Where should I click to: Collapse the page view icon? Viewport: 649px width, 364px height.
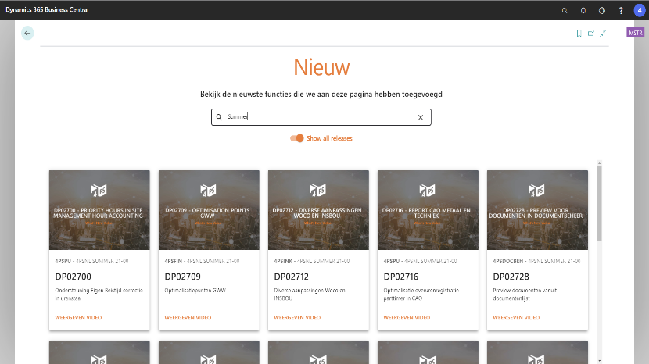pos(603,34)
